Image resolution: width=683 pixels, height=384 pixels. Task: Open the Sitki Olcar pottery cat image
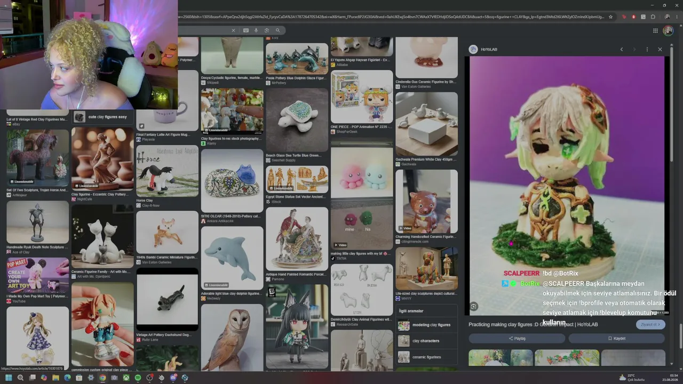pos(232,181)
